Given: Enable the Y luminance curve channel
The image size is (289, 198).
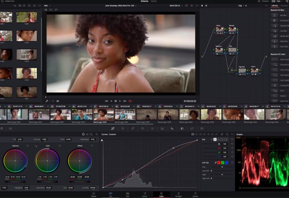Looking at the screenshot, I should coord(215,139).
